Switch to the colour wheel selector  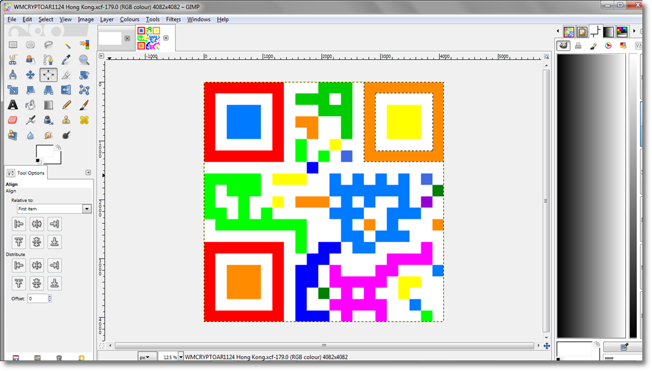609,46
